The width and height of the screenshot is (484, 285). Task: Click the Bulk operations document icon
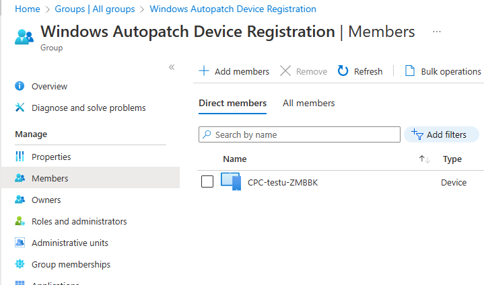[409, 71]
